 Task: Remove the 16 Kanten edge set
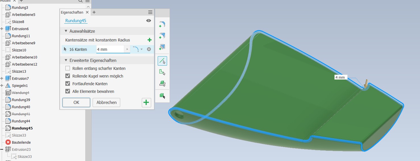click(149, 49)
